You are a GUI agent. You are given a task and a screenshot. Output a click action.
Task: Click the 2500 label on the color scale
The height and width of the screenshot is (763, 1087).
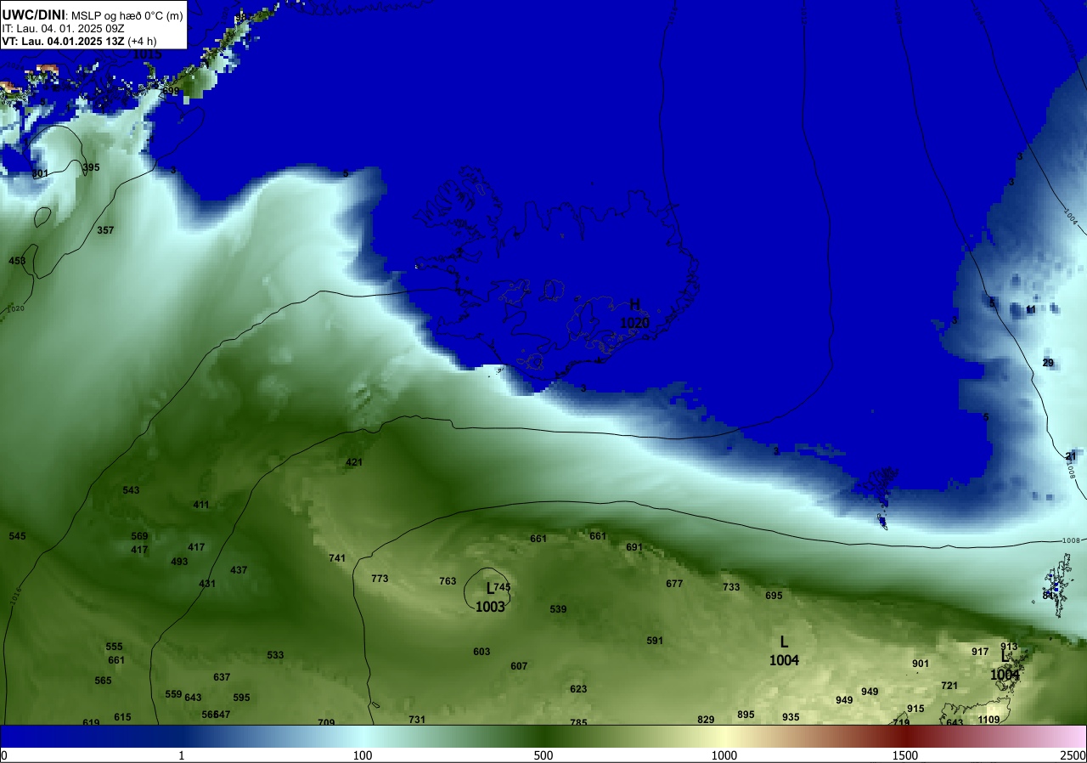click(x=1073, y=755)
